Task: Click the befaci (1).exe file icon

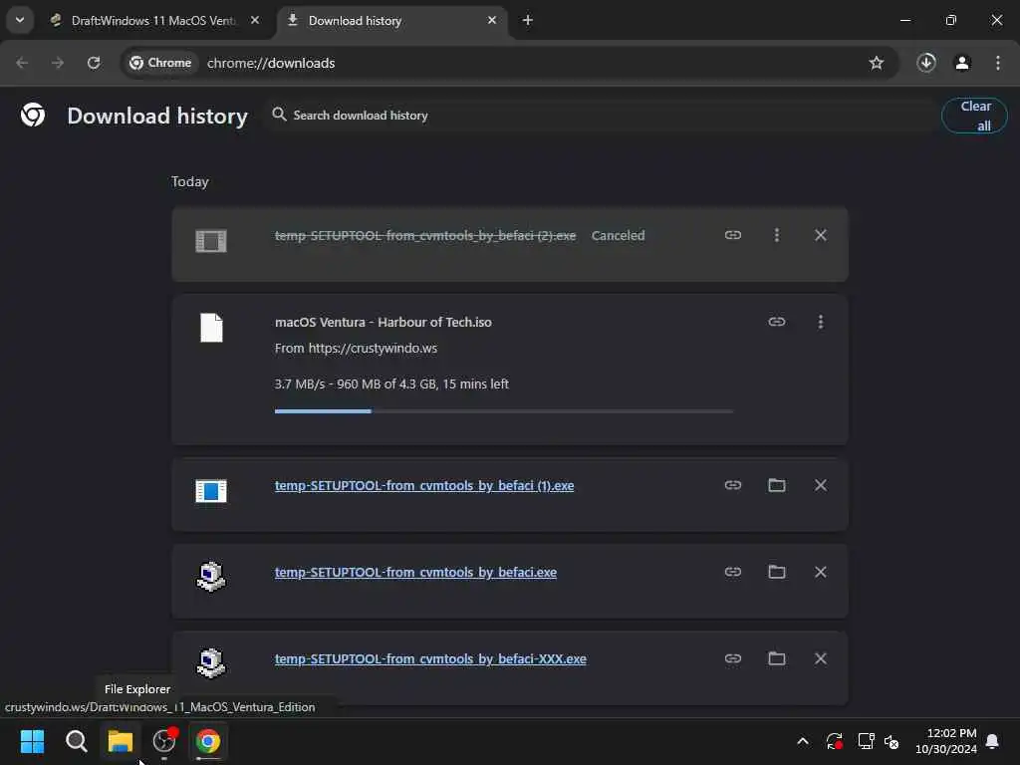Action: [x=211, y=490]
